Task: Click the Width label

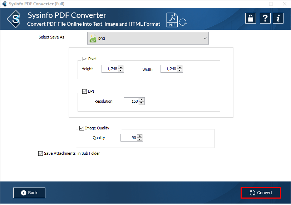Action: coord(147,70)
